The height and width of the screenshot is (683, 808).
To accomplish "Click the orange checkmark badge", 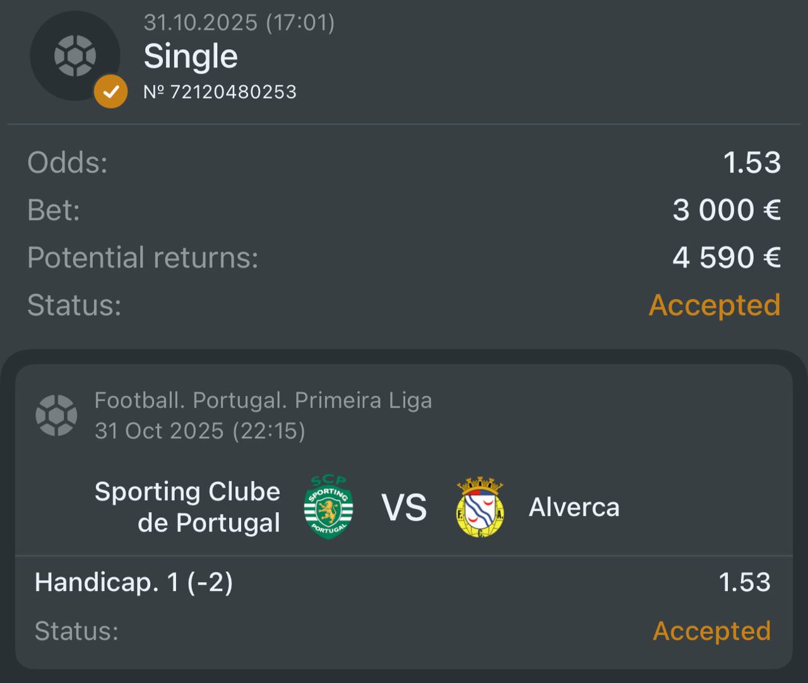I will [110, 92].
